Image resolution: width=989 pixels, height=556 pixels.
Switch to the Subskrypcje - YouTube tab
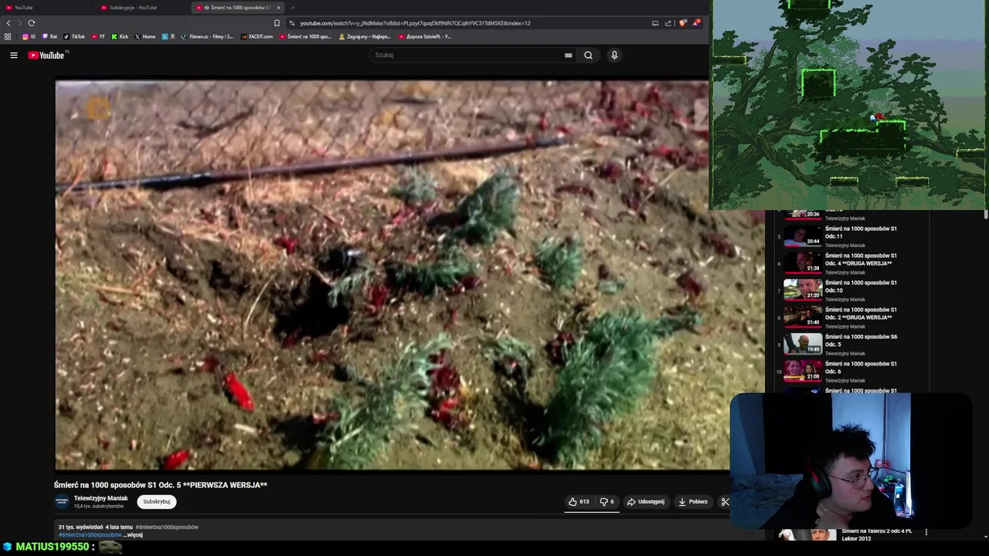[143, 8]
